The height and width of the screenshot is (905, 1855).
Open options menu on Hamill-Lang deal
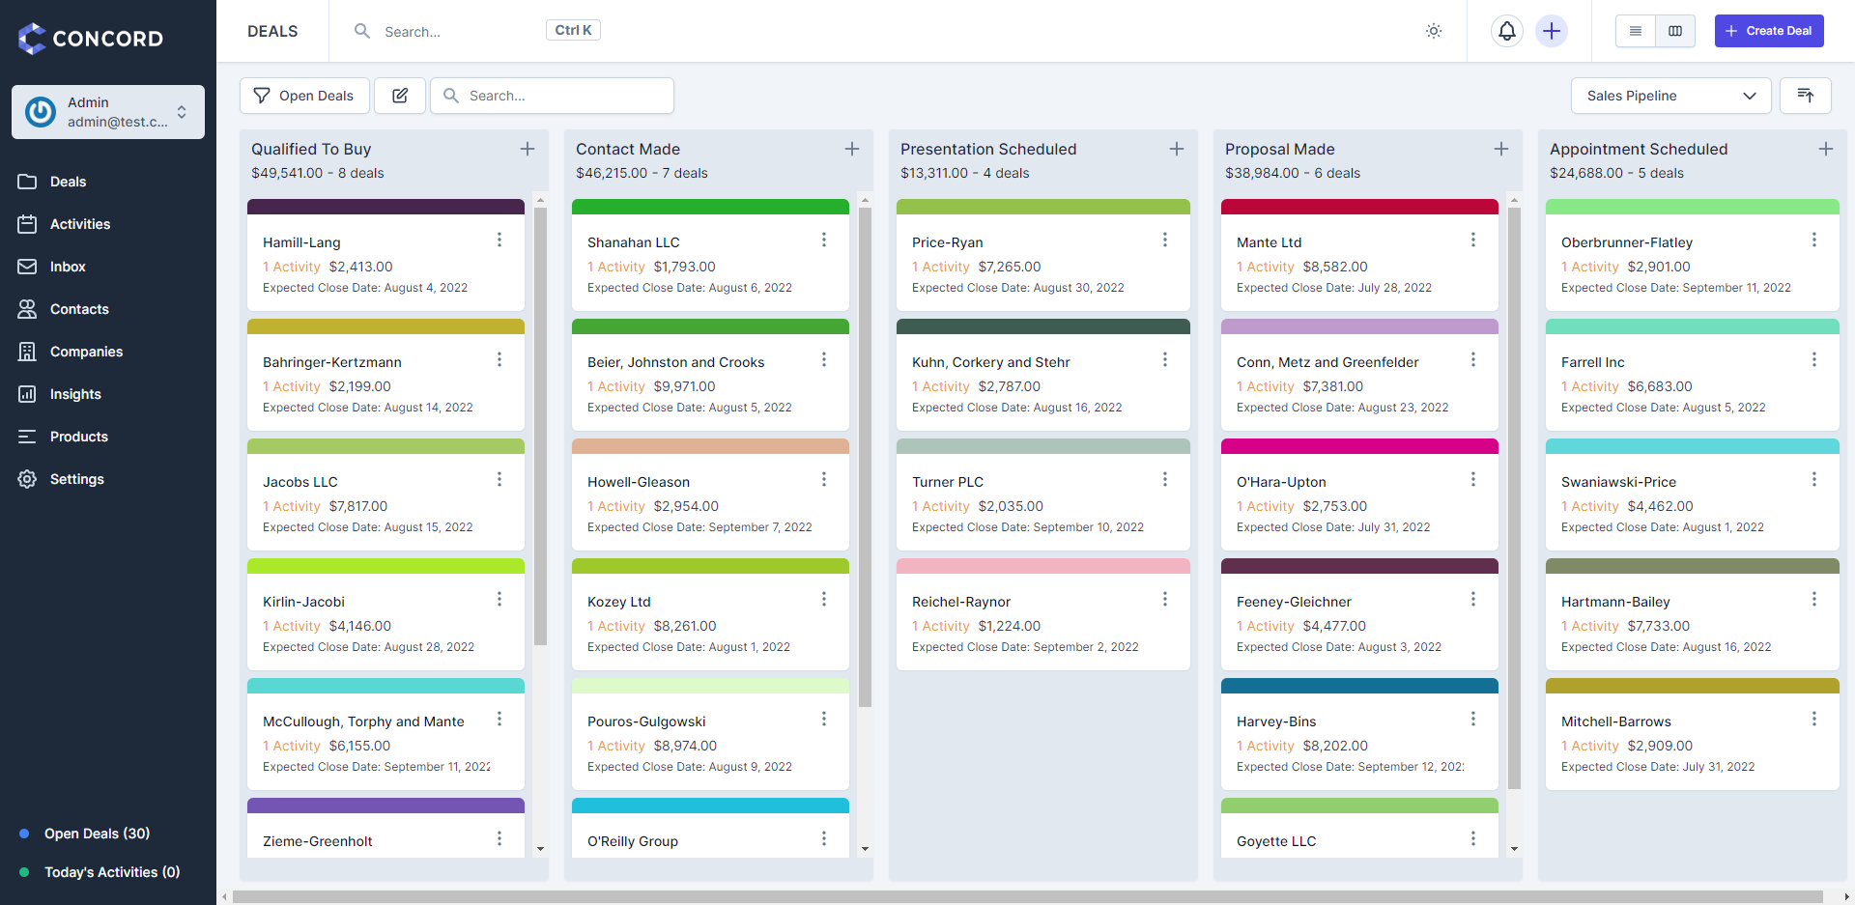click(x=499, y=239)
